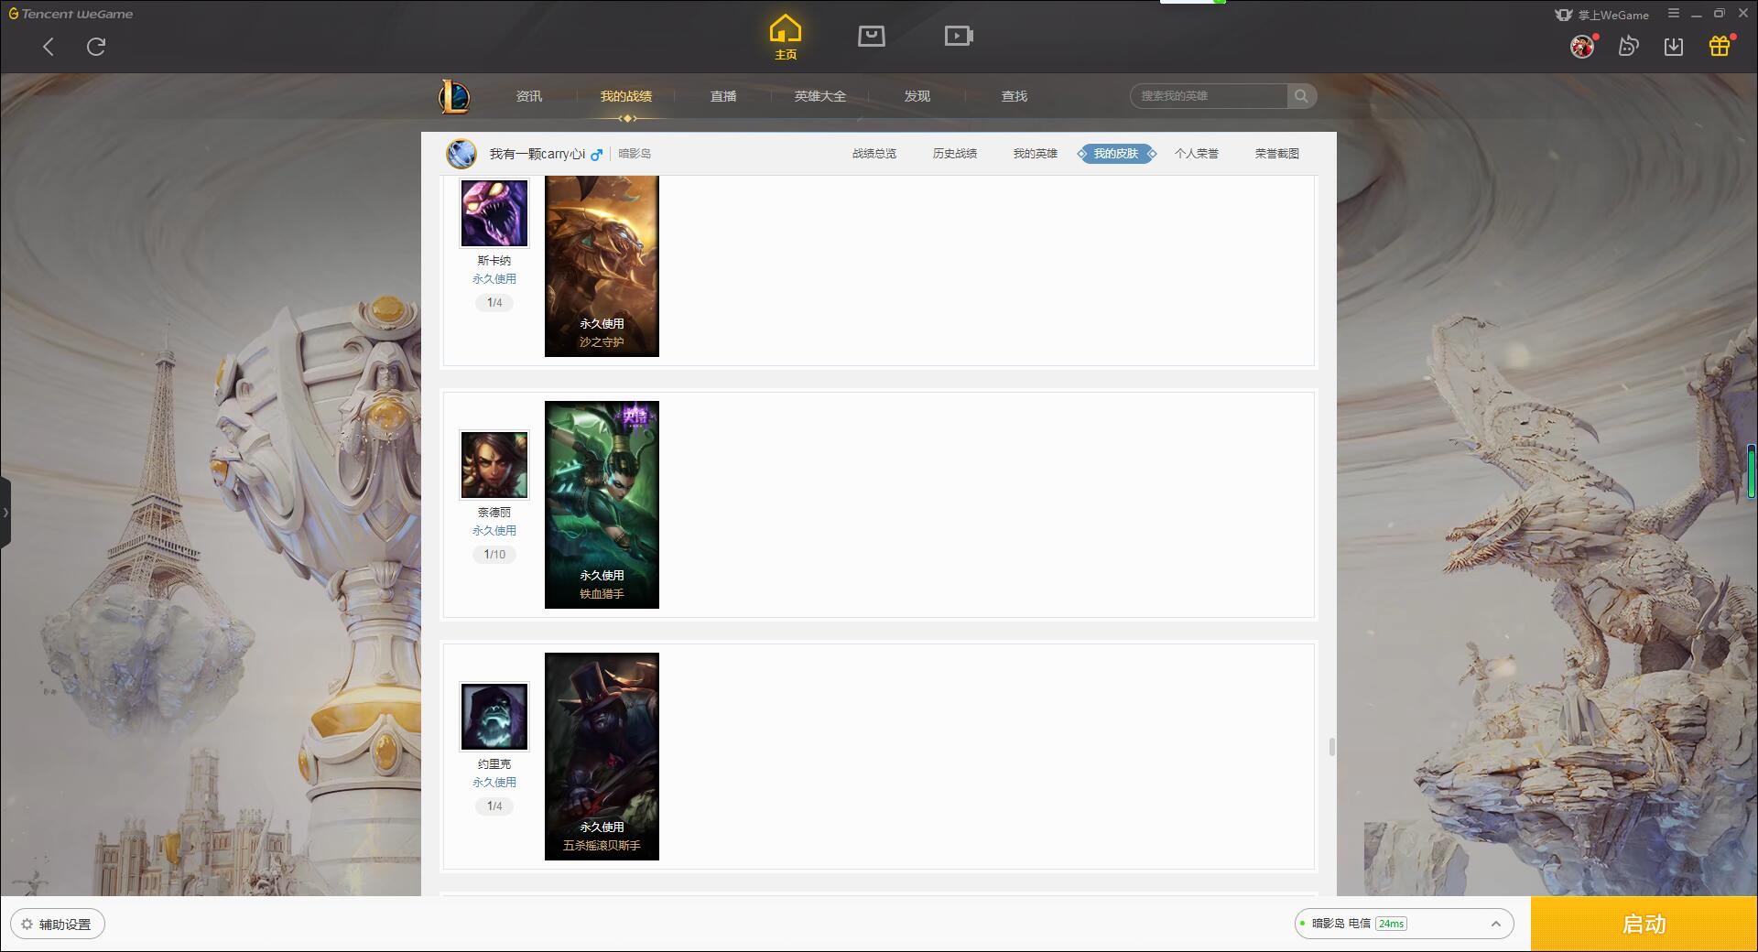Focus the 搜索我的英雄 search field
The height and width of the screenshot is (952, 1758).
pyautogui.click(x=1209, y=96)
